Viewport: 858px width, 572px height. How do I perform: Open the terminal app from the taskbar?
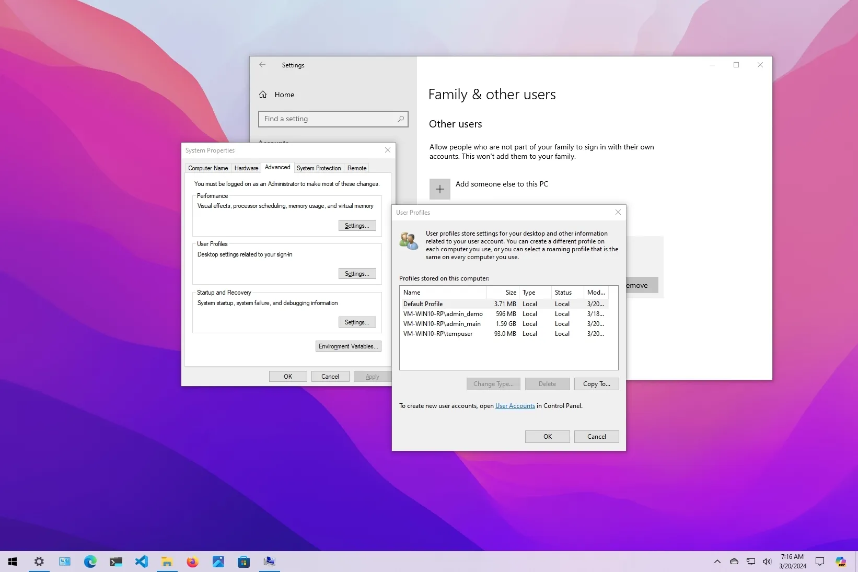[115, 562]
